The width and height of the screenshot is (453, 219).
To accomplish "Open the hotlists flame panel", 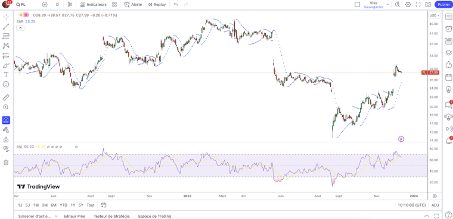I will (x=448, y=65).
